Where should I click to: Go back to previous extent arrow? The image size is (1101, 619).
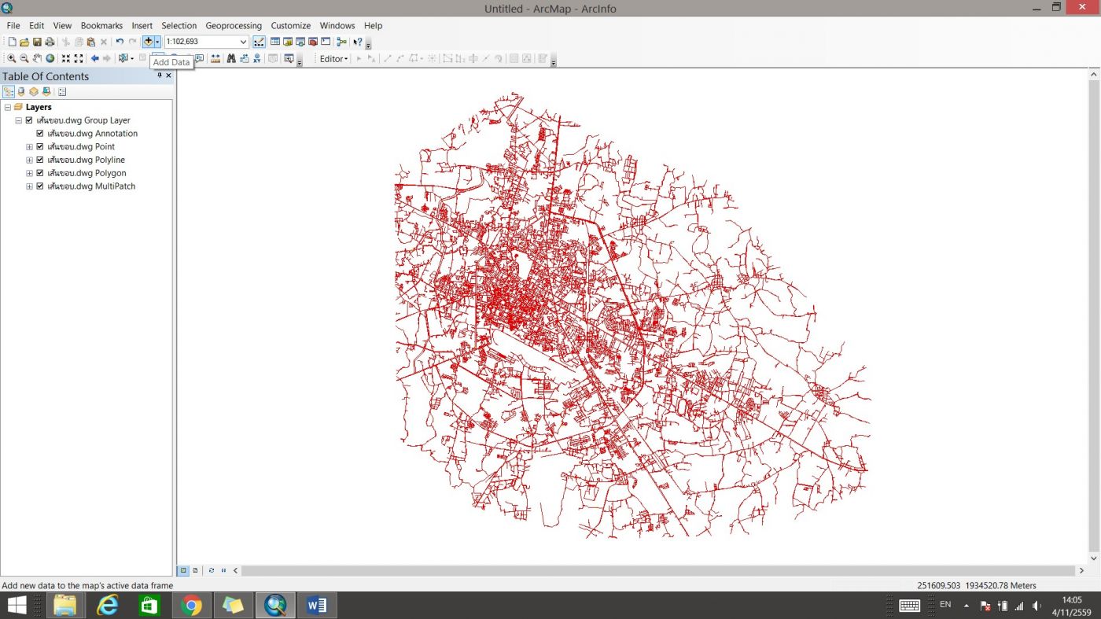click(x=94, y=59)
